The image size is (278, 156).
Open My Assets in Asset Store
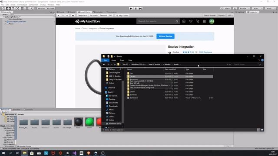122,16
